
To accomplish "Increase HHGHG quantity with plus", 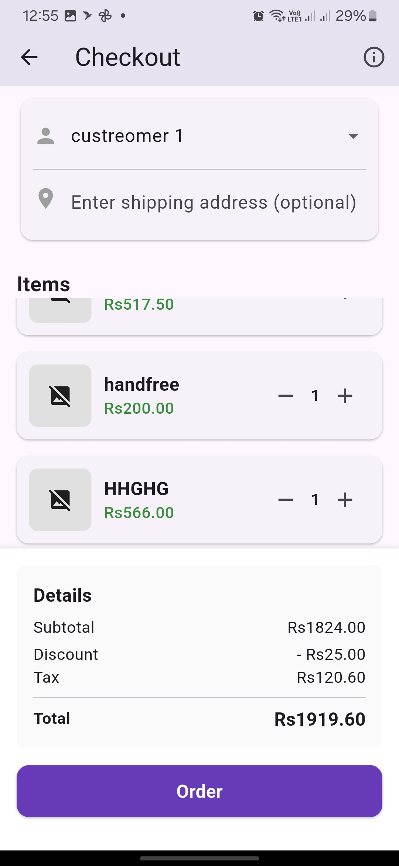I will (345, 500).
